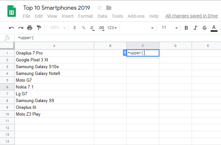Viewport: 221px width, 145px height.
Task: Click cell containing Lg G7
Action: click(54, 94)
